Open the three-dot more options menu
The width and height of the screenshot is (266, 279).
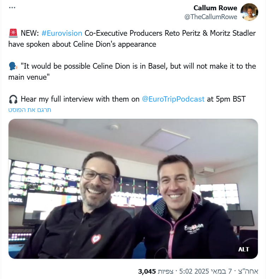12,8
